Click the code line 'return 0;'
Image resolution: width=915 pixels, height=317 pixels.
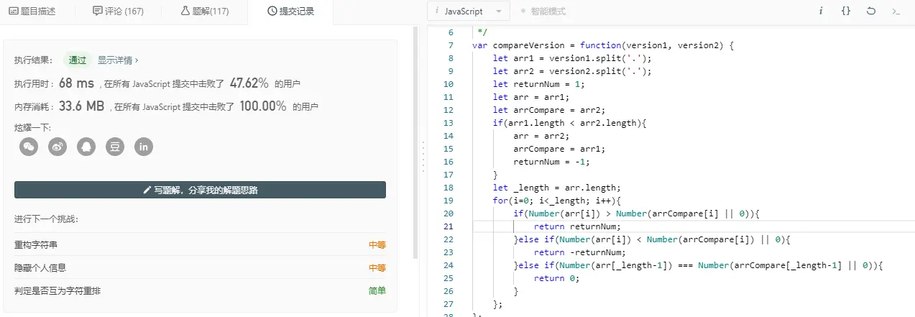556,277
